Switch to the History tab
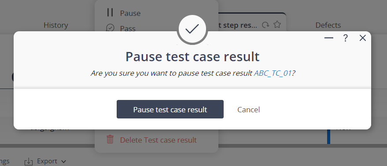 [x=56, y=25]
